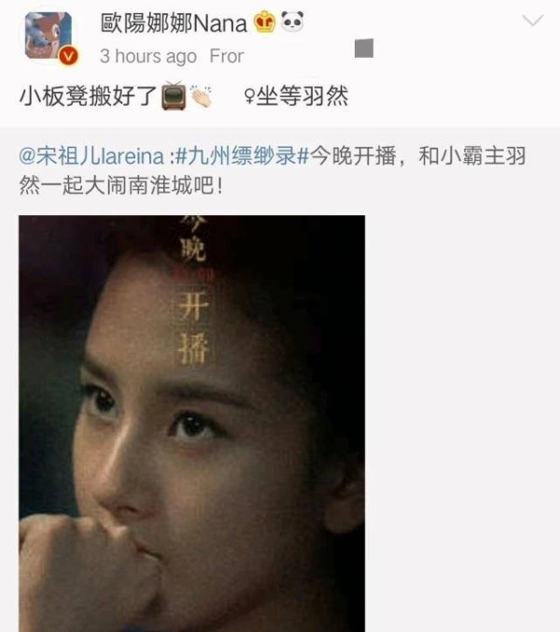Click the panda badge icon
The image size is (560, 632).
tap(292, 22)
